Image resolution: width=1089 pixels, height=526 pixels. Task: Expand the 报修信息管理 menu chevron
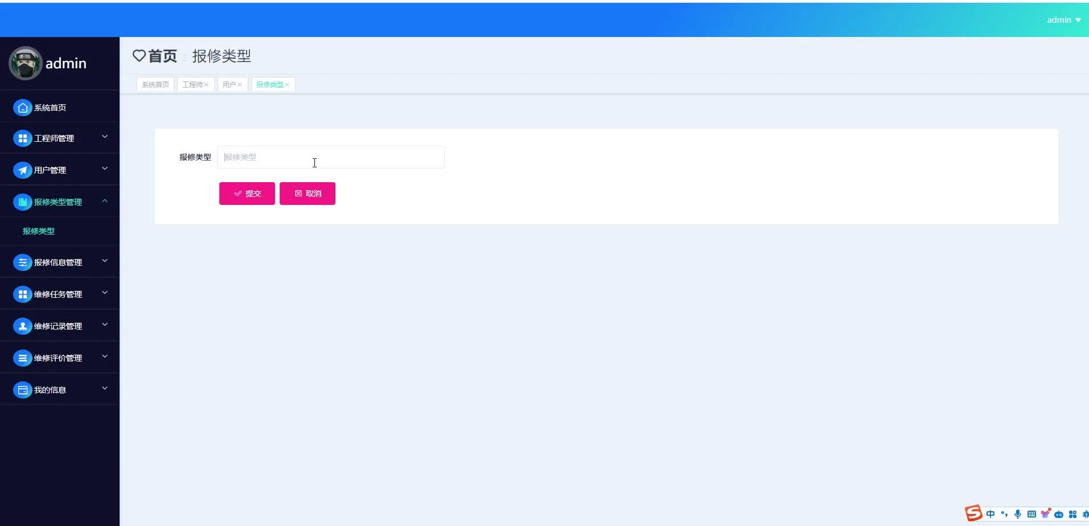[105, 261]
